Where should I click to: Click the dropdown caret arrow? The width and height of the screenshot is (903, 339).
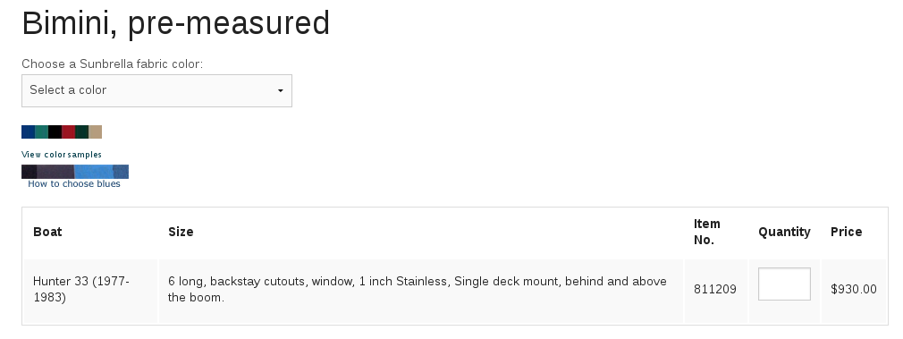pyautogui.click(x=281, y=90)
